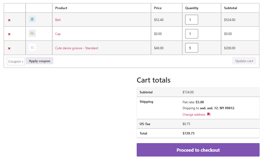Focus the Cap quantity field
The image size is (265, 163).
(191, 34)
